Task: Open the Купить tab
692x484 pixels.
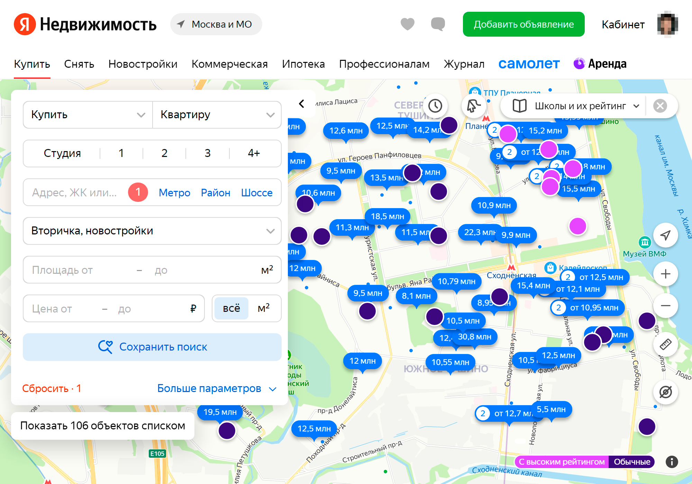Action: coord(32,64)
